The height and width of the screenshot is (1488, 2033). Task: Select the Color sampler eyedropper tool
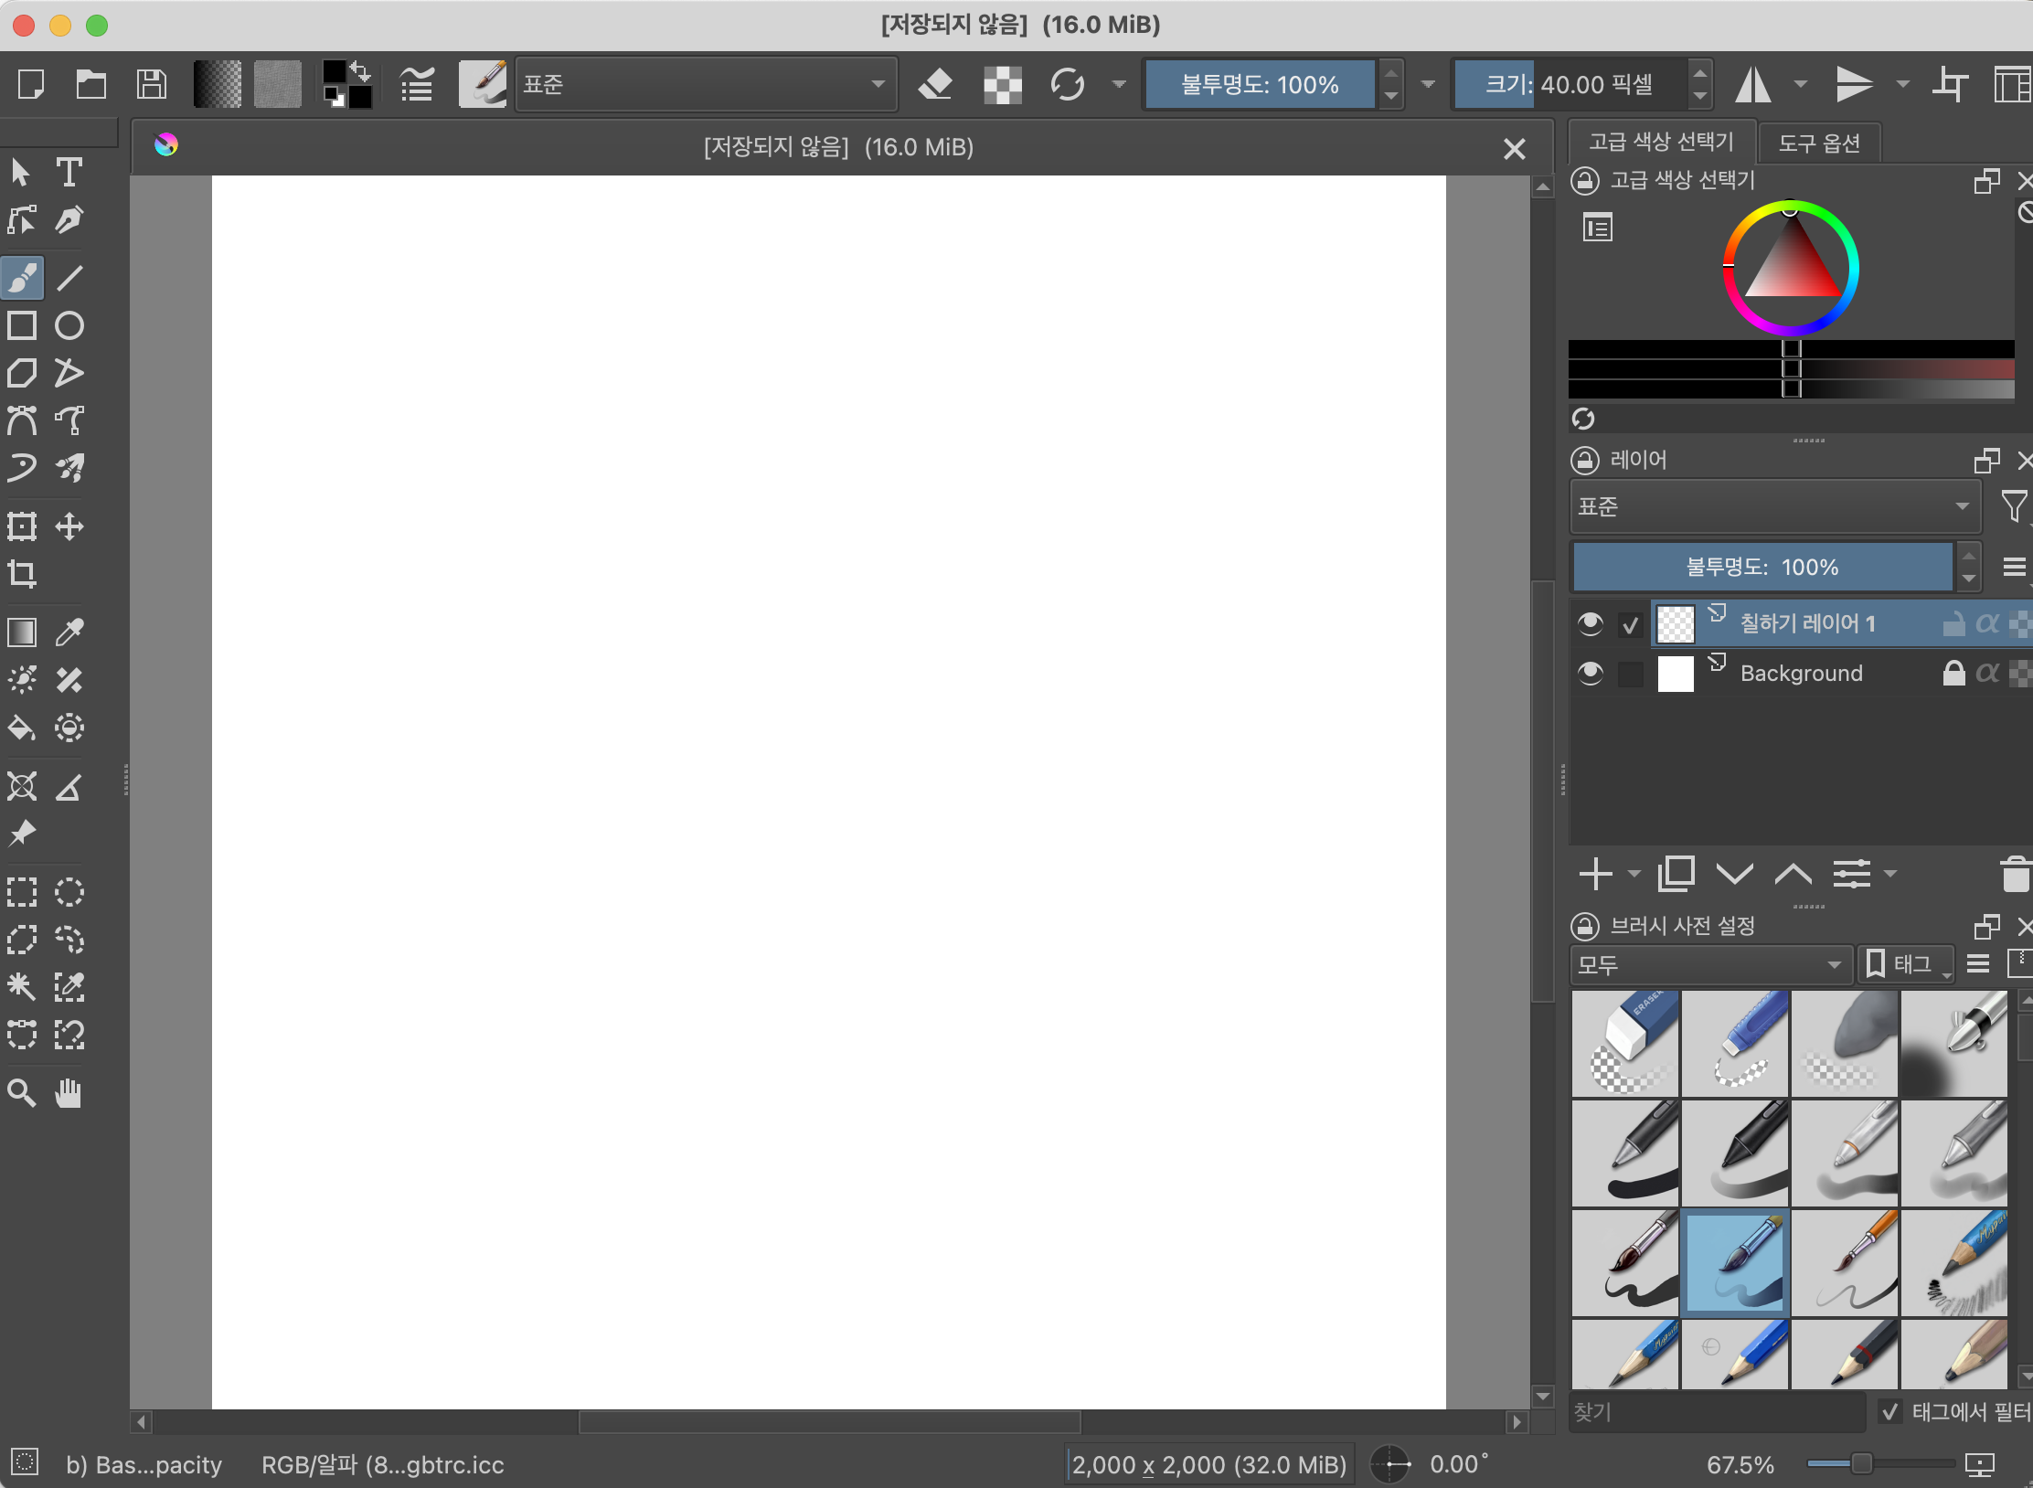click(69, 632)
